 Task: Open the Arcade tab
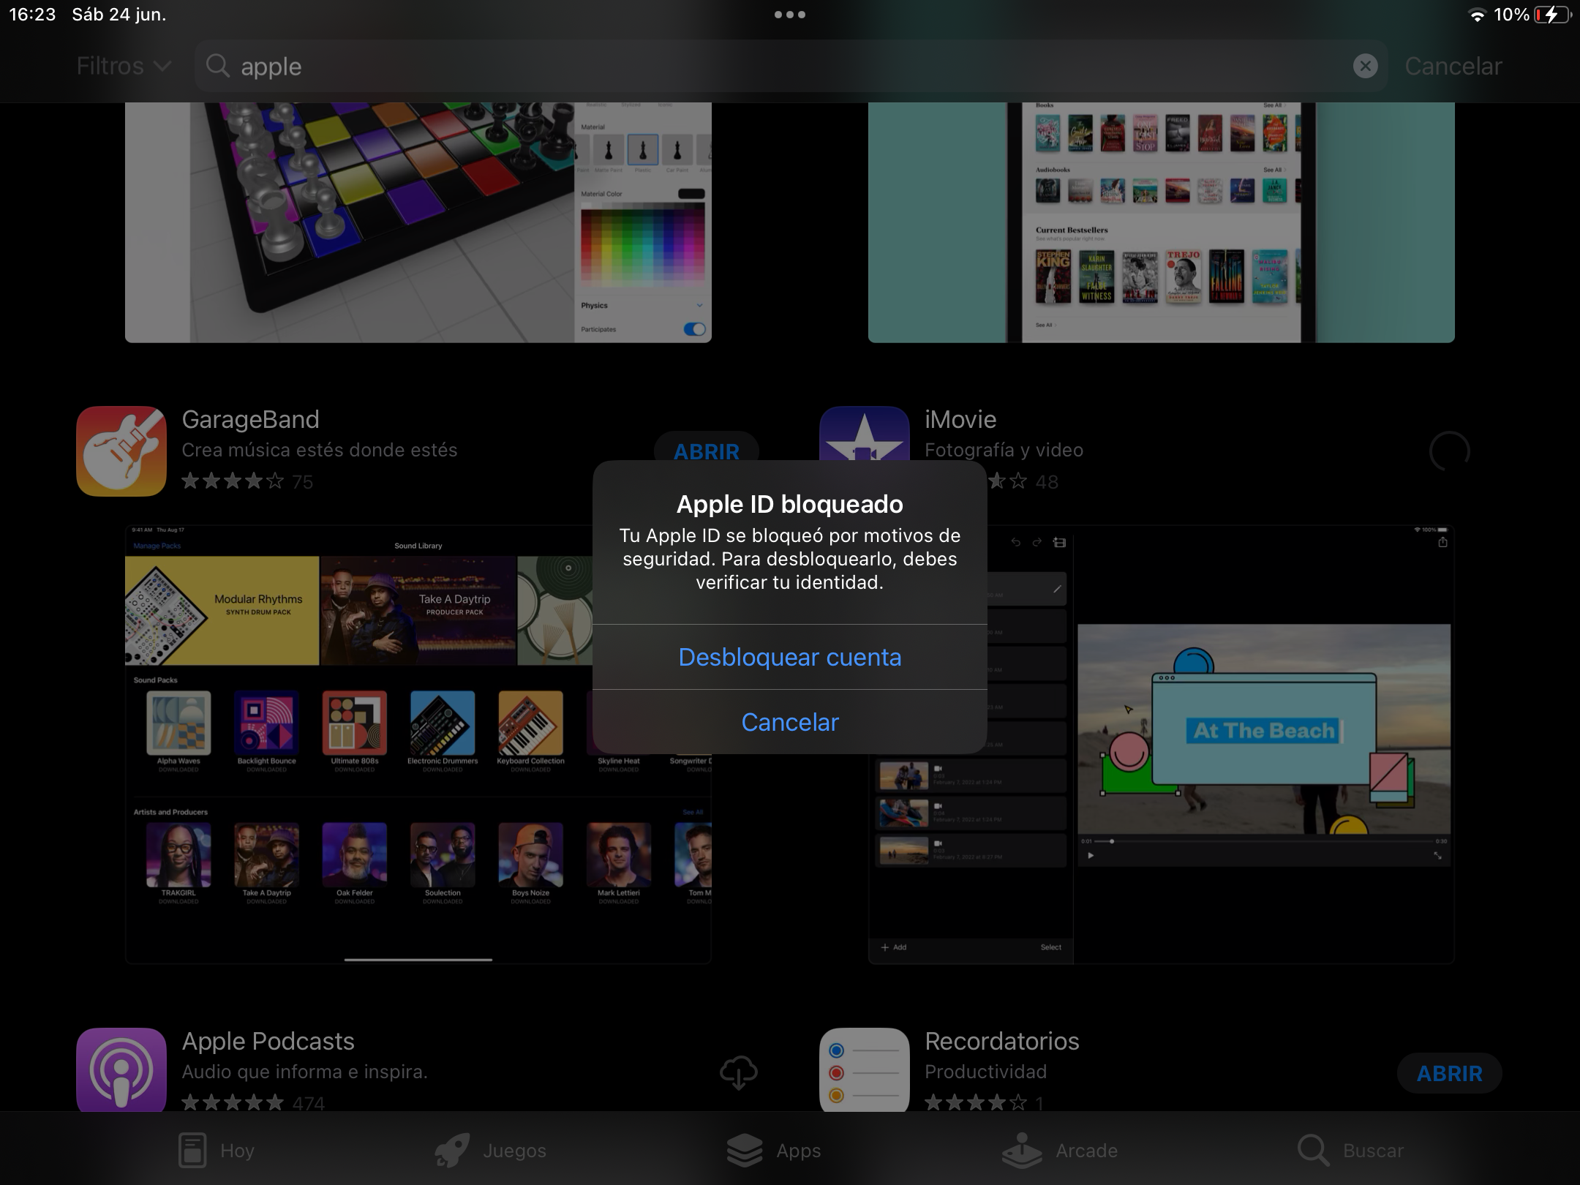1060,1151
